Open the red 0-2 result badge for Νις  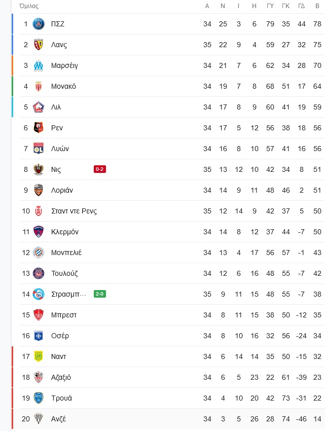click(100, 169)
